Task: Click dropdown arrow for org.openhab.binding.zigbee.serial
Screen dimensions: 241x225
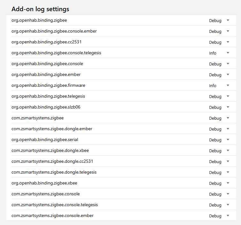Action: point(228,140)
